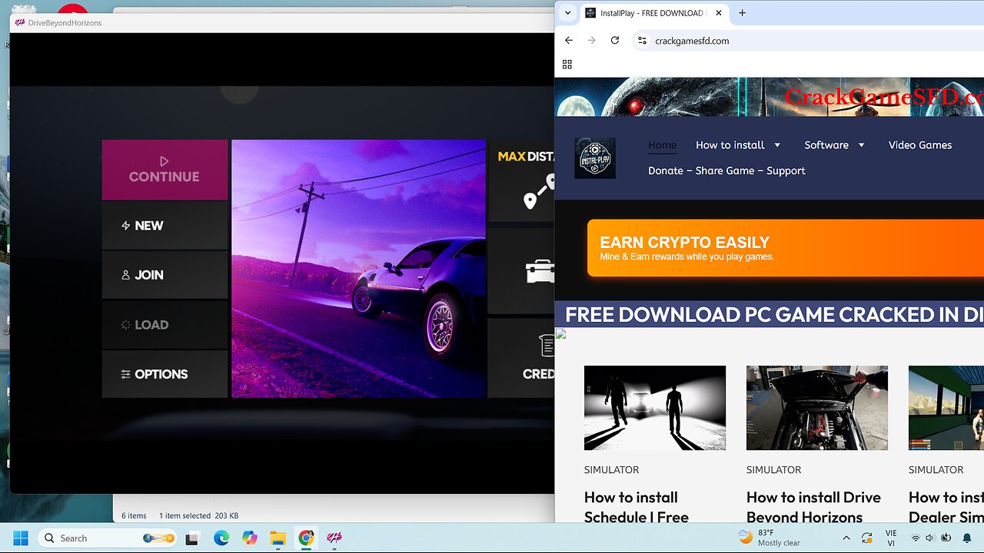The height and width of the screenshot is (553, 984).
Task: Switch to Chrome in the taskbar
Action: (306, 538)
